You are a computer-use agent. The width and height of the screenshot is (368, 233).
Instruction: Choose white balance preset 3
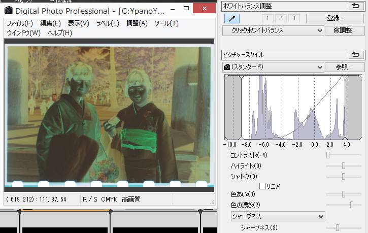click(293, 18)
